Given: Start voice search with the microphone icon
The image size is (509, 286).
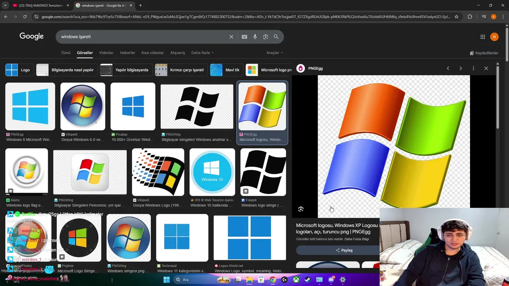Looking at the screenshot, I should coord(255,37).
